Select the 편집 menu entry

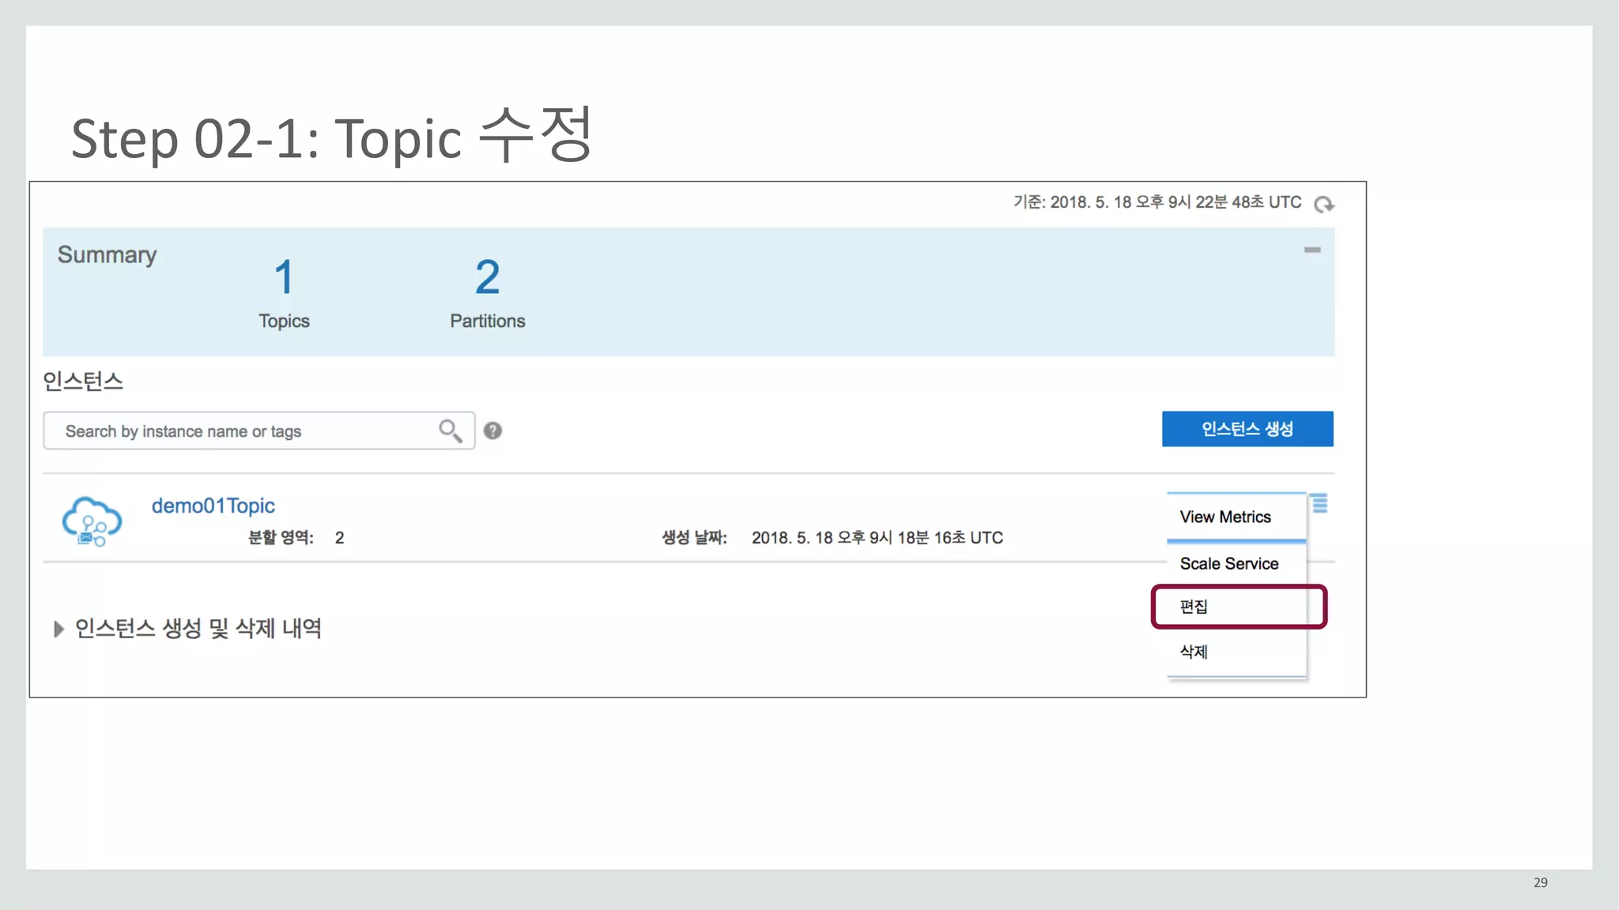pos(1194,607)
